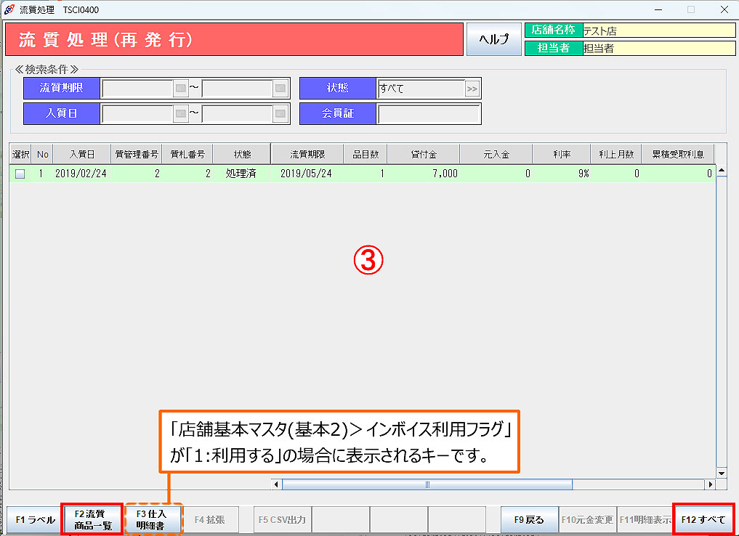Click the 担当者 value field
739x536 pixels.
pos(659,48)
